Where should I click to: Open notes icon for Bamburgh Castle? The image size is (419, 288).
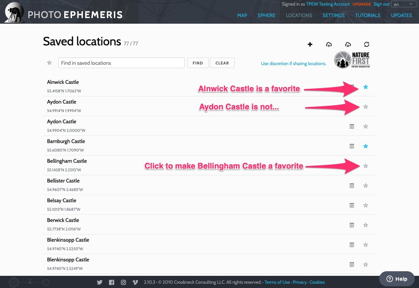click(x=352, y=146)
